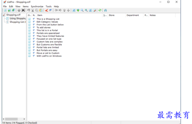Sort by the Department column header

click(135, 15)
